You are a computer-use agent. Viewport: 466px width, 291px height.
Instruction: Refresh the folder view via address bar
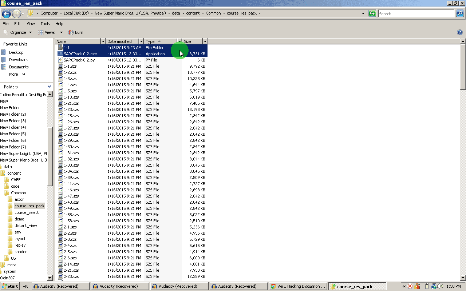pyautogui.click(x=372, y=13)
